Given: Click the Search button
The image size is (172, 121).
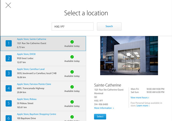Looking at the screenshot, I should coord(109,26).
